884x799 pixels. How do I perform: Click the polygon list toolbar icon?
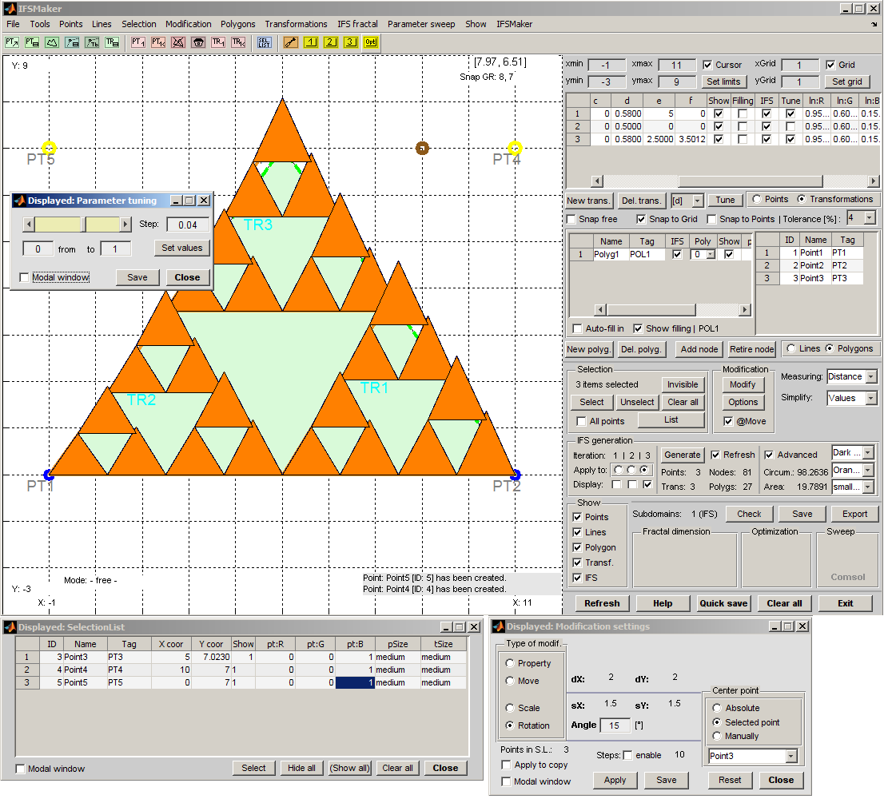[72, 42]
